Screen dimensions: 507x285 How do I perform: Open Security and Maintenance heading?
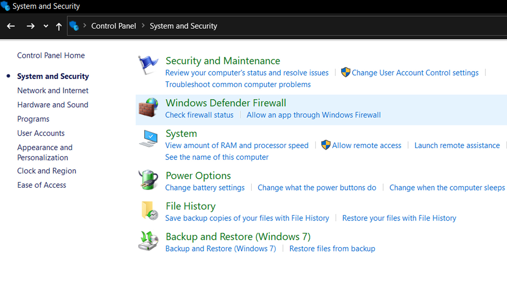[223, 61]
